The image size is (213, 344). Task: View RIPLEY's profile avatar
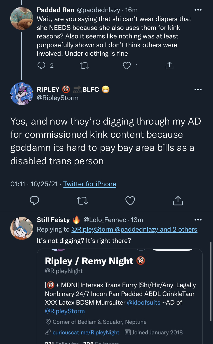point(22,94)
